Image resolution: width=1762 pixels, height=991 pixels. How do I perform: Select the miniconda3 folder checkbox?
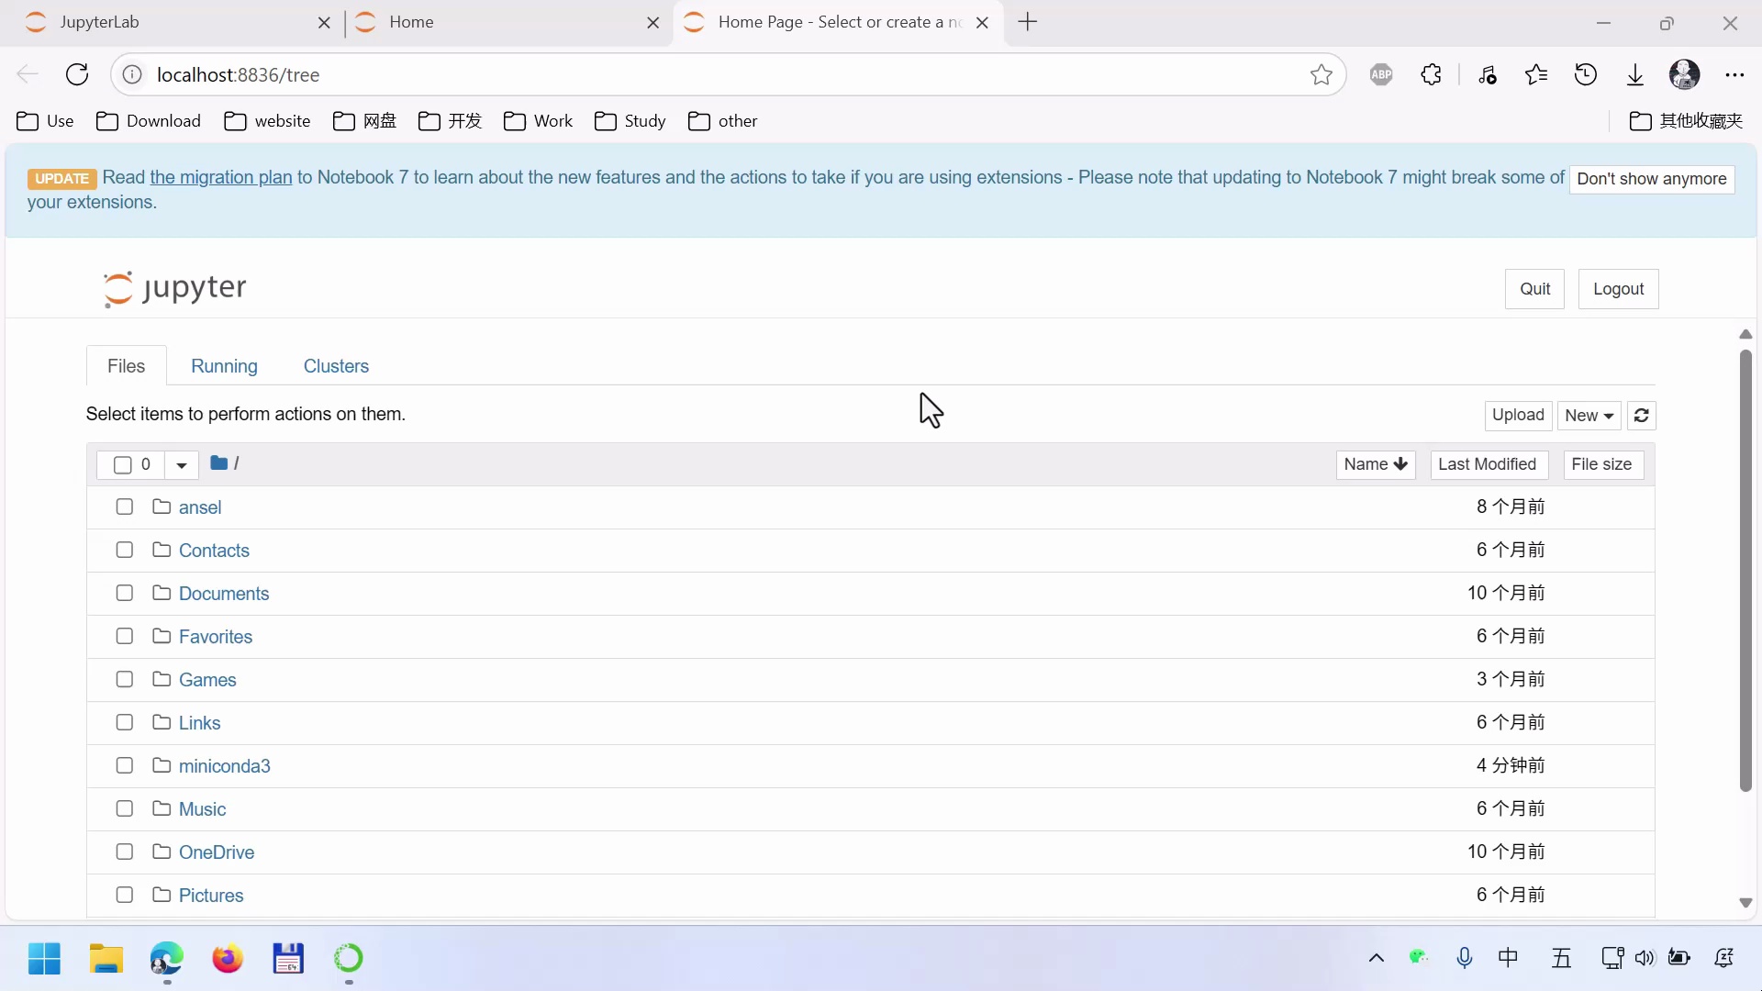click(x=125, y=766)
